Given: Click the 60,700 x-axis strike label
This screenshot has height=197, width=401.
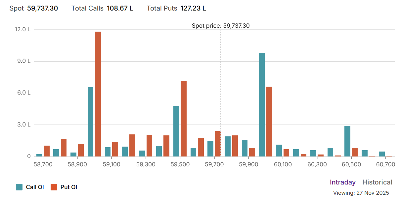Looking at the screenshot, I should [x=386, y=164].
